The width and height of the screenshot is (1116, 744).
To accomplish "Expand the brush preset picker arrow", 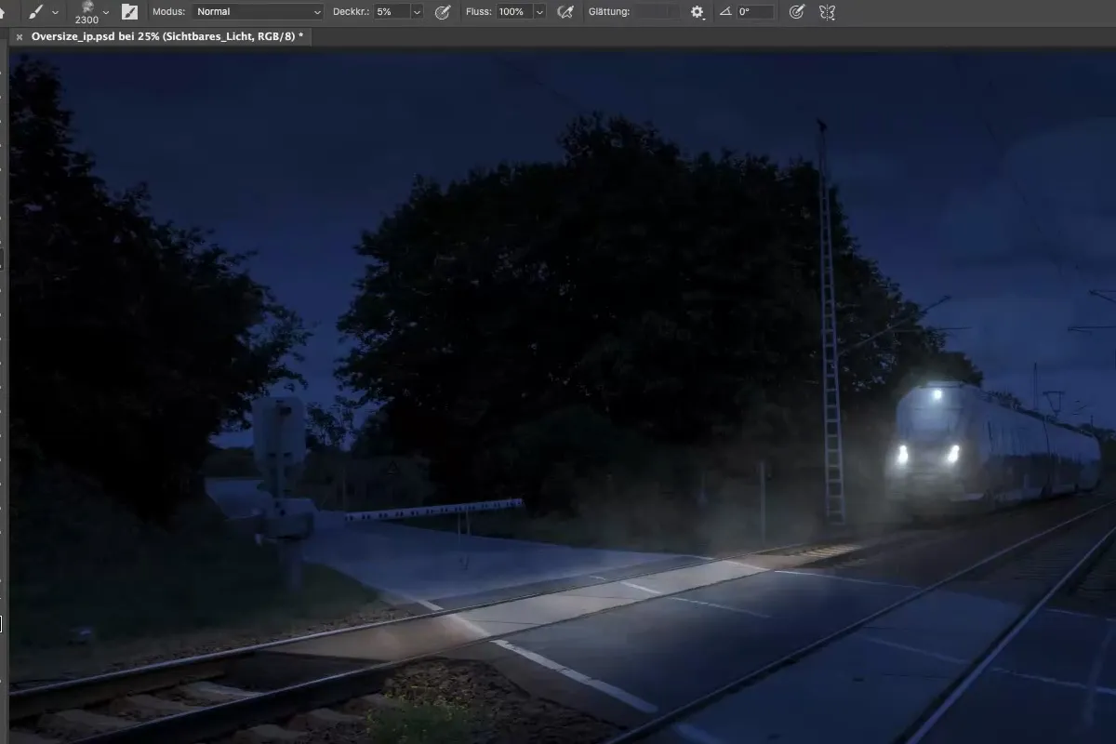I will point(106,13).
